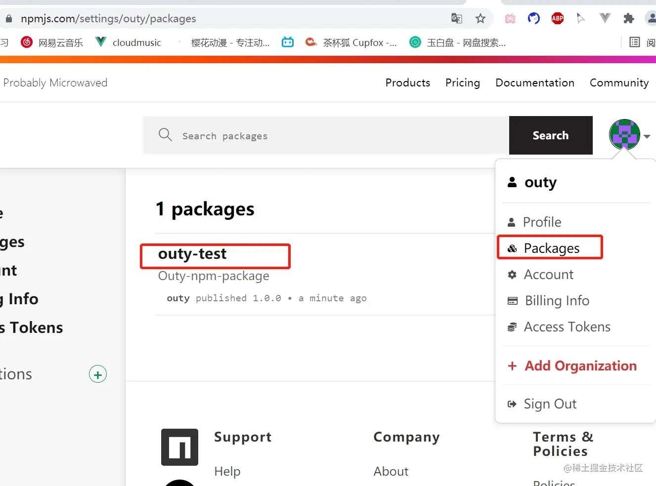
Task: Open the Documentation nav link
Action: click(535, 82)
